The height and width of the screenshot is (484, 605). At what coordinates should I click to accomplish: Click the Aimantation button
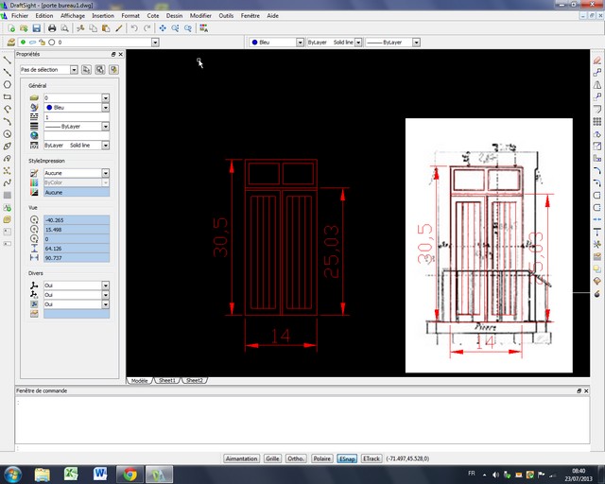[242, 458]
